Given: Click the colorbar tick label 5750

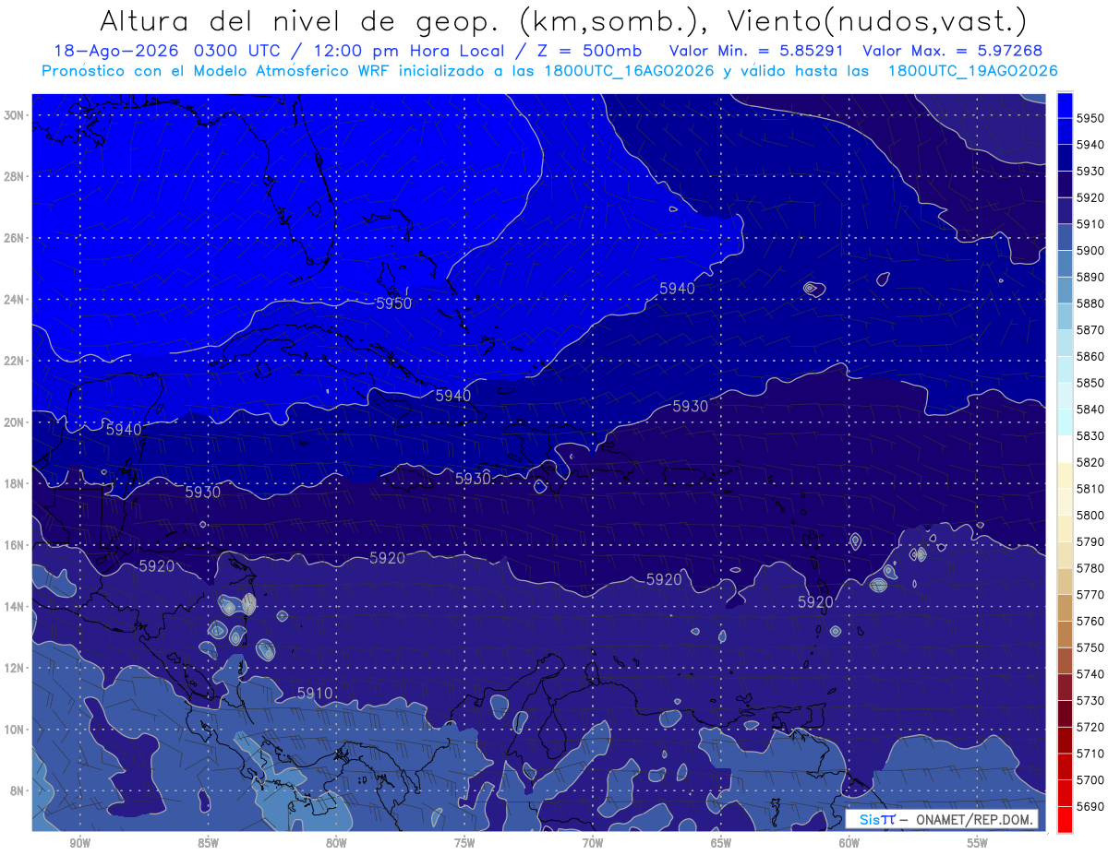Looking at the screenshot, I should 1090,647.
